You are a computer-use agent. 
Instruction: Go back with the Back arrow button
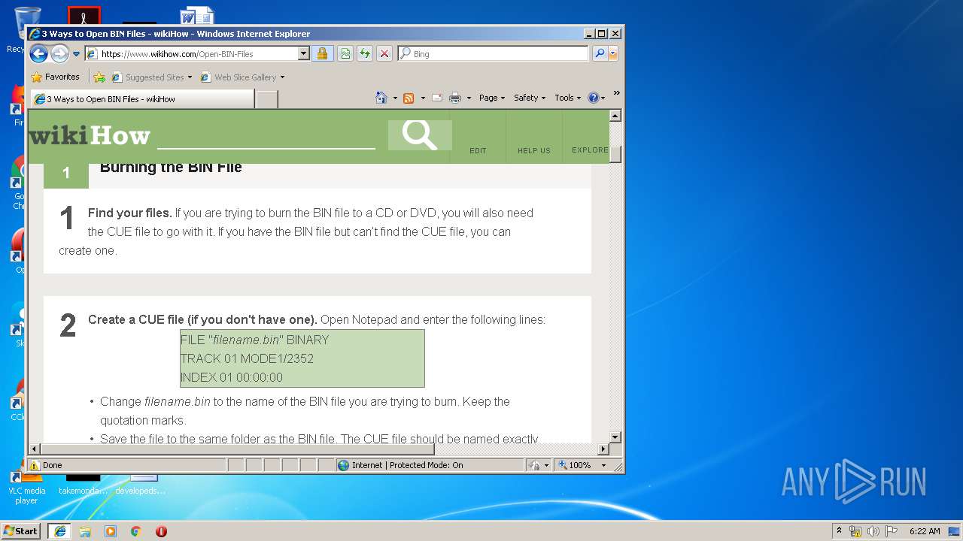39,53
